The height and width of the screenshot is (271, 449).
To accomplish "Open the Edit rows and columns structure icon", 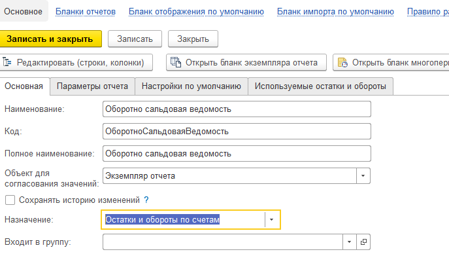I will (7, 62).
